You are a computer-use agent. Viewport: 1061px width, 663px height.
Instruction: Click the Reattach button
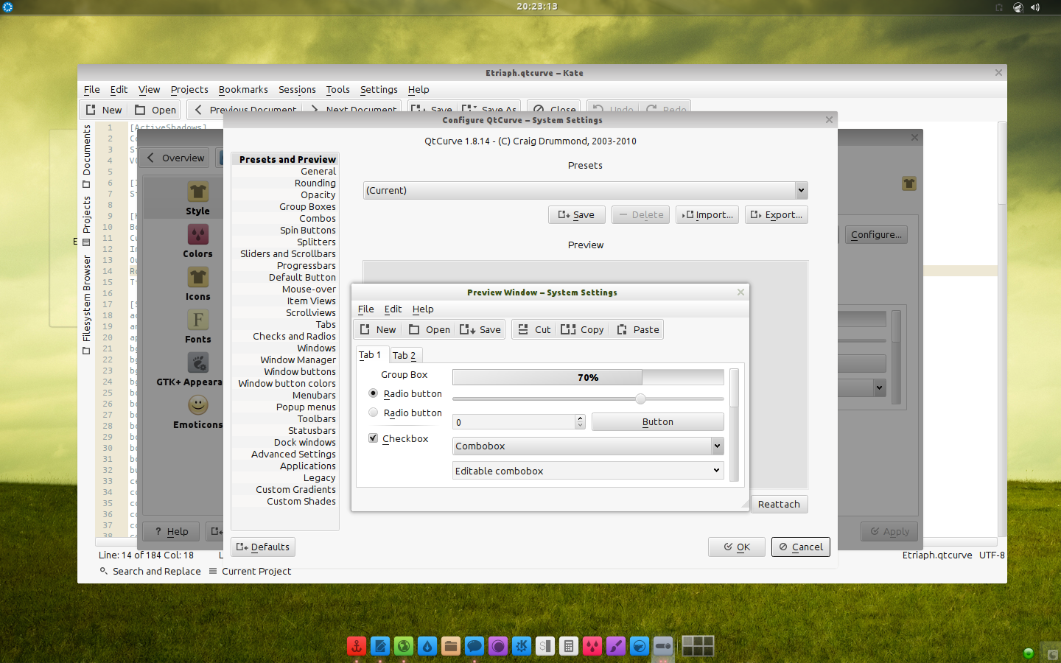click(779, 504)
